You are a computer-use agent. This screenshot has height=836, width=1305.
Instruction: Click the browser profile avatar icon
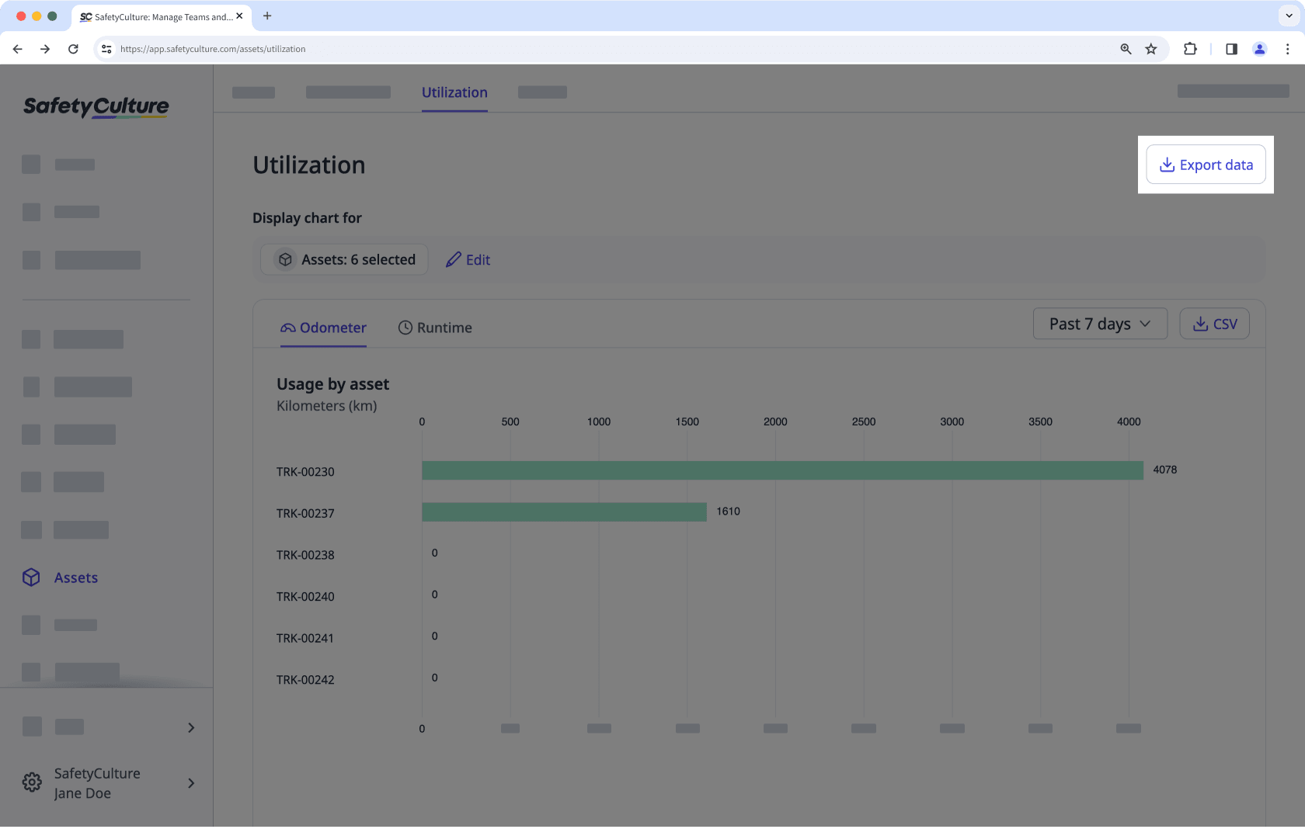[x=1259, y=48]
